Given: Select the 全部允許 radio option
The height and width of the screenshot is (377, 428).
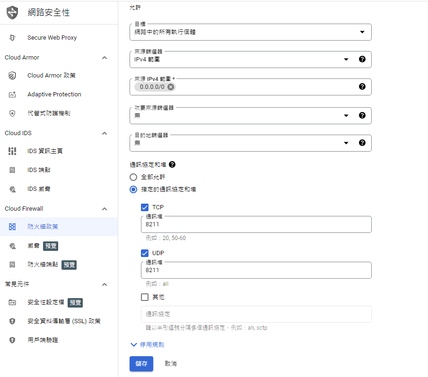Looking at the screenshot, I should tap(133, 177).
